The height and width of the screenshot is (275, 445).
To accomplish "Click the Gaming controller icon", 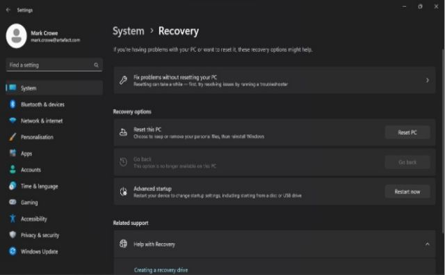I will coord(13,202).
